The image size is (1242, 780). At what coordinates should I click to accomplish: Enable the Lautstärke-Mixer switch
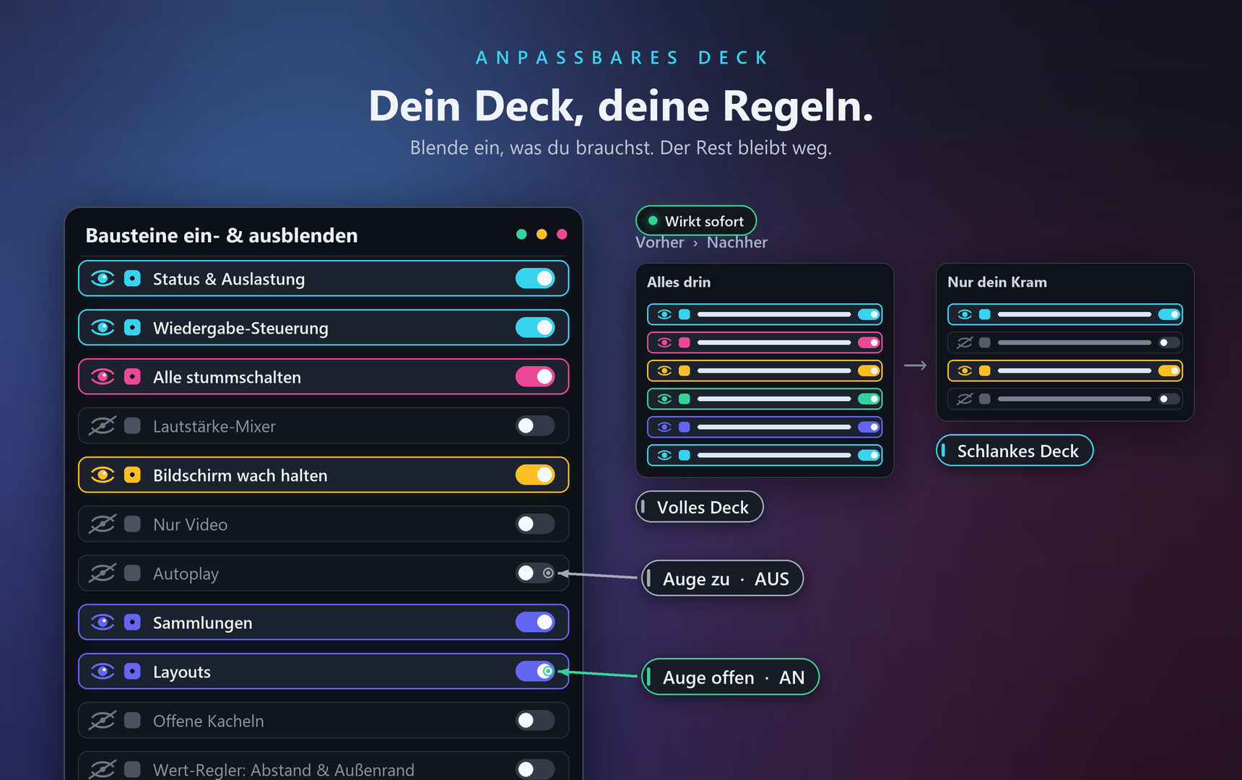click(535, 426)
